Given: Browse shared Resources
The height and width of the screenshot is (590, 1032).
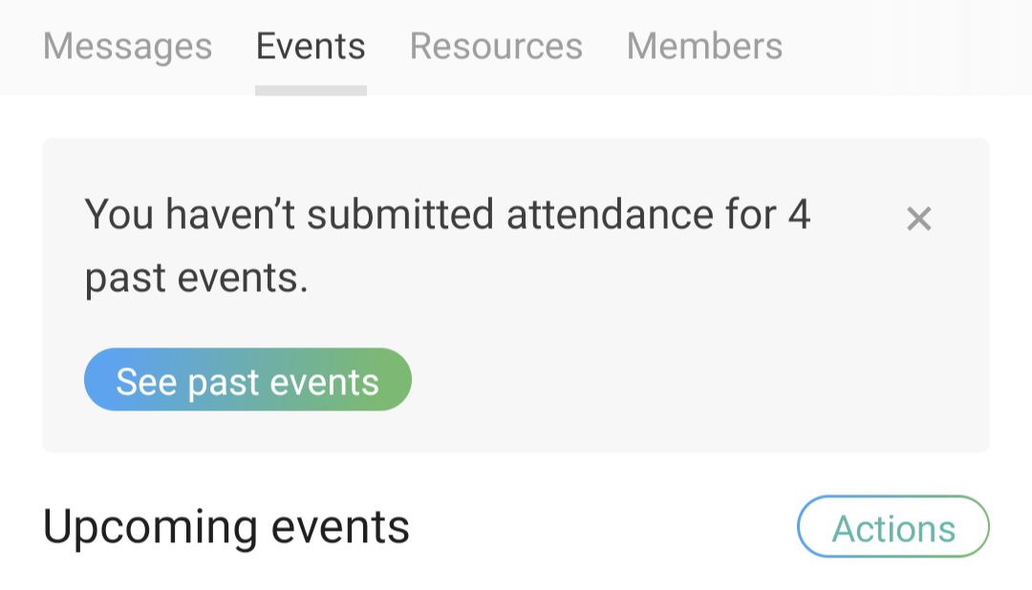Looking at the screenshot, I should point(496,46).
